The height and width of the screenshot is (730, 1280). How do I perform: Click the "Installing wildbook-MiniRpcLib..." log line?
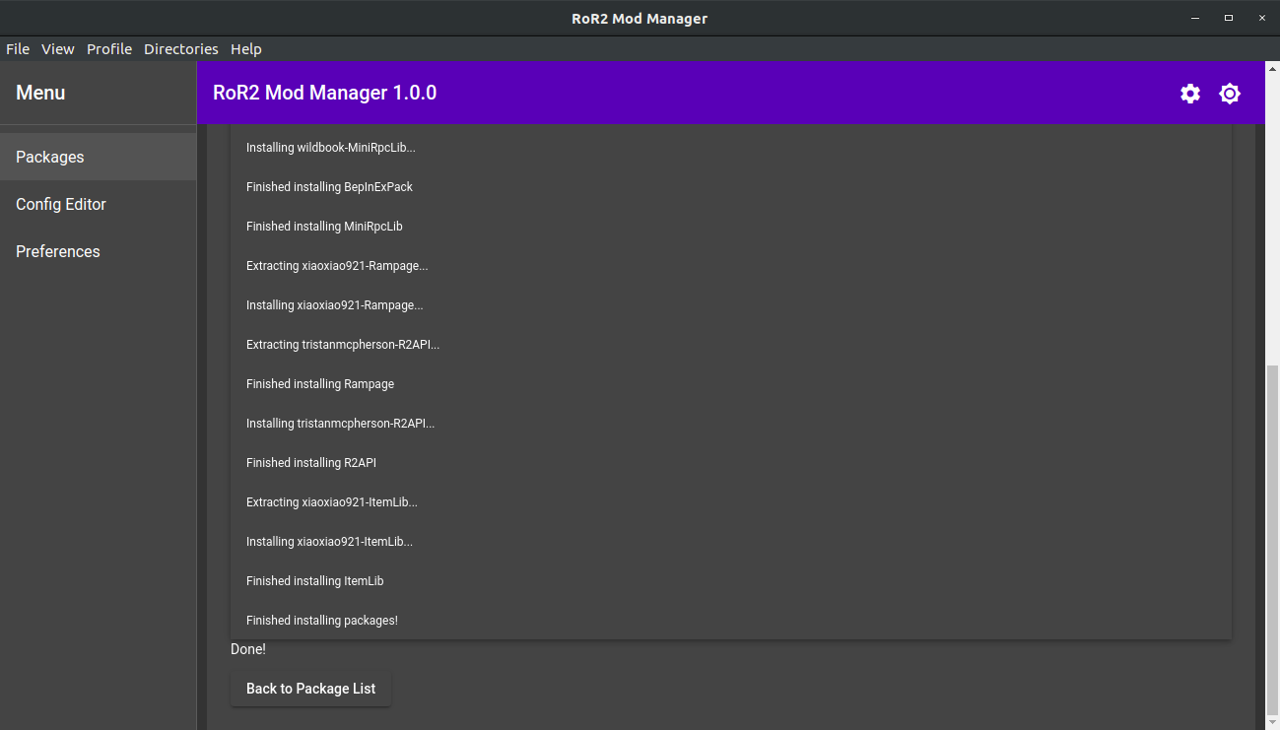pyautogui.click(x=331, y=148)
